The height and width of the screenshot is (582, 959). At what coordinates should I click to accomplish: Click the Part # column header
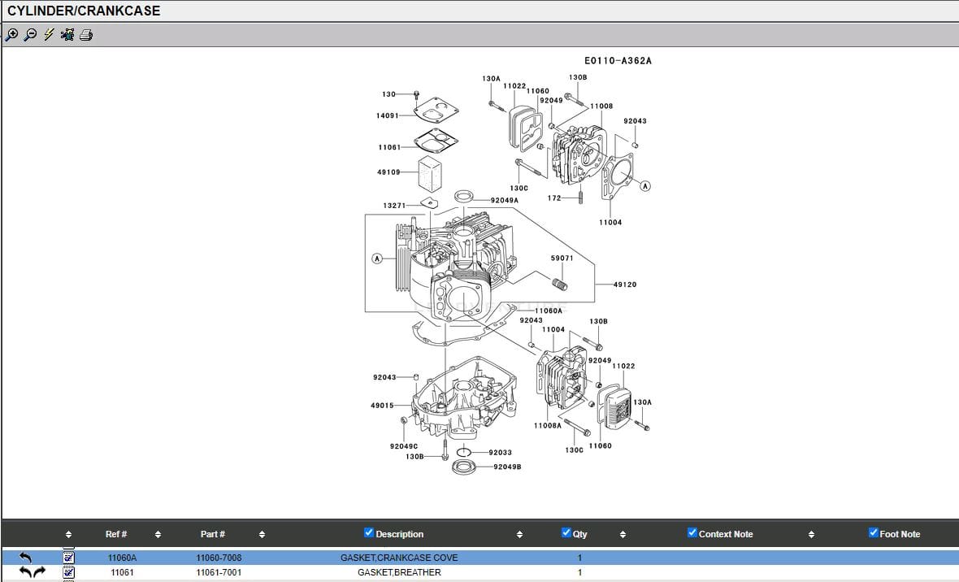click(213, 534)
